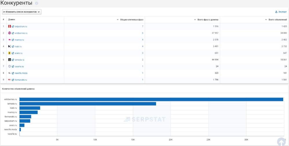
Task: Open external link icon for formanato.ru
Action: coord(13,80)
